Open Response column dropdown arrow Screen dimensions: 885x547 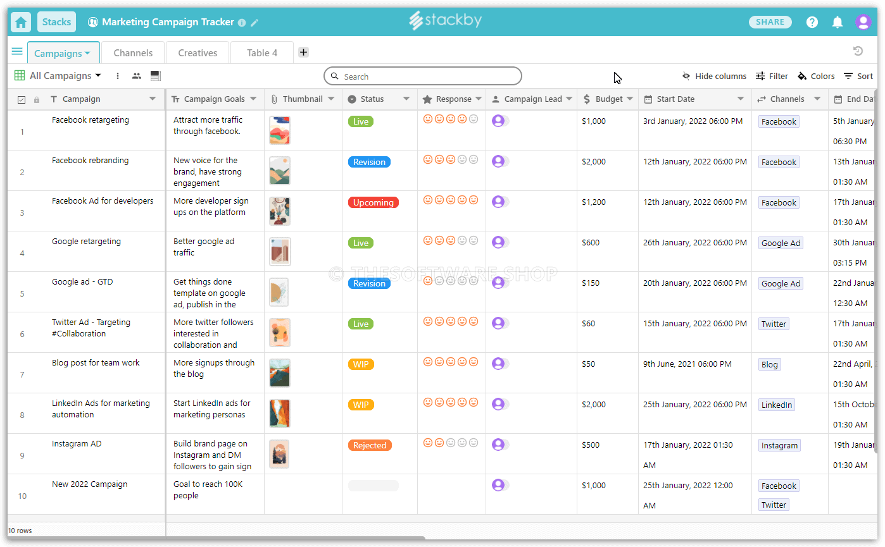click(x=479, y=99)
